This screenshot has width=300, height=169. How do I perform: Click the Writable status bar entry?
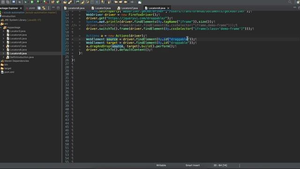[x=161, y=165]
